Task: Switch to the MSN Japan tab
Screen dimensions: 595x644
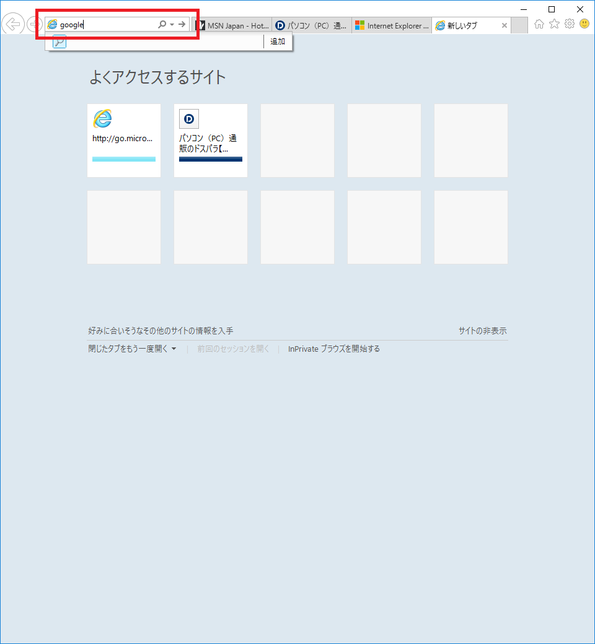Action: click(x=233, y=25)
